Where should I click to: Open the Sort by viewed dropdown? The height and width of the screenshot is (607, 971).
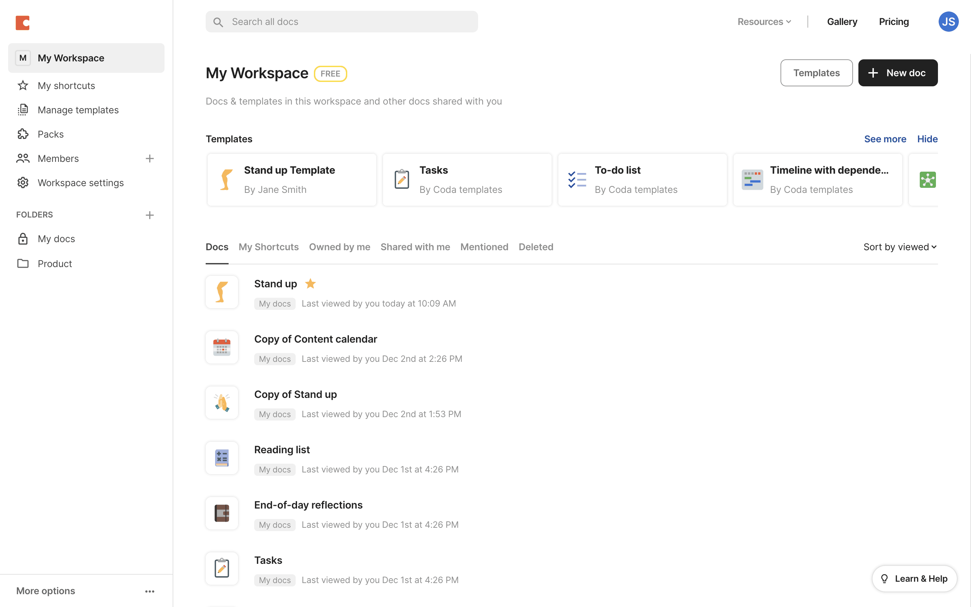pyautogui.click(x=900, y=247)
